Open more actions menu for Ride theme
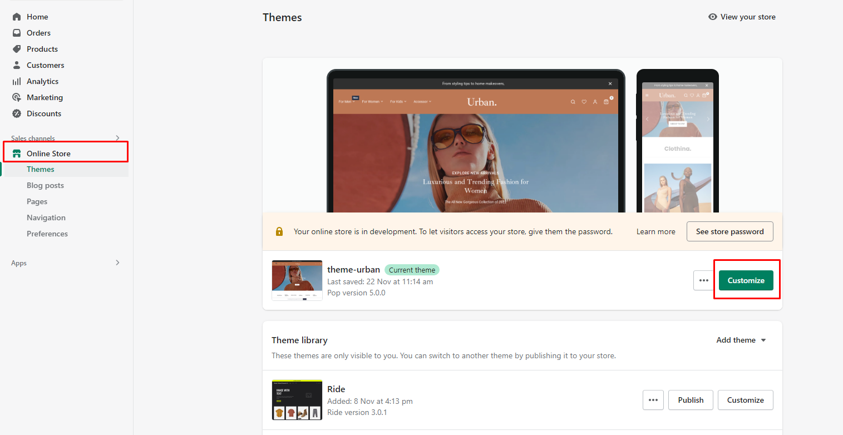The image size is (843, 435). coord(653,400)
